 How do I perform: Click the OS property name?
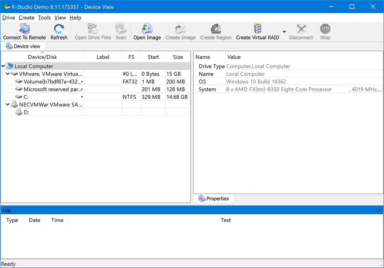[202, 82]
